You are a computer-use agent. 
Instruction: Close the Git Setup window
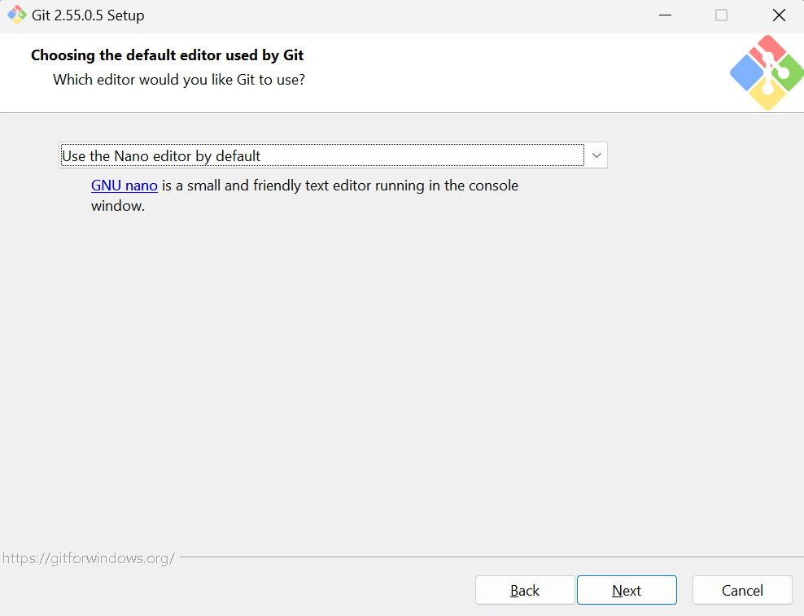pyautogui.click(x=779, y=15)
